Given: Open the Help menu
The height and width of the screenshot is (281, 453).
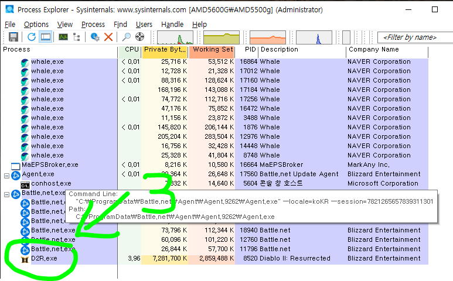Looking at the screenshot, I should pos(199,25).
